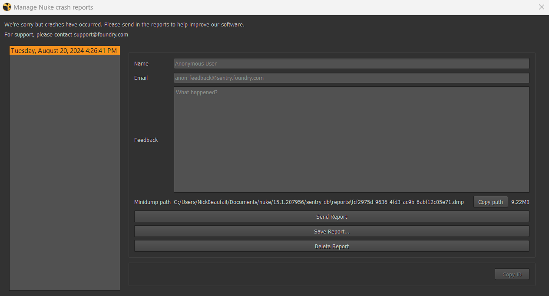Click the 'What happened?' feedback text area
Image resolution: width=549 pixels, height=296 pixels.
[x=351, y=139]
